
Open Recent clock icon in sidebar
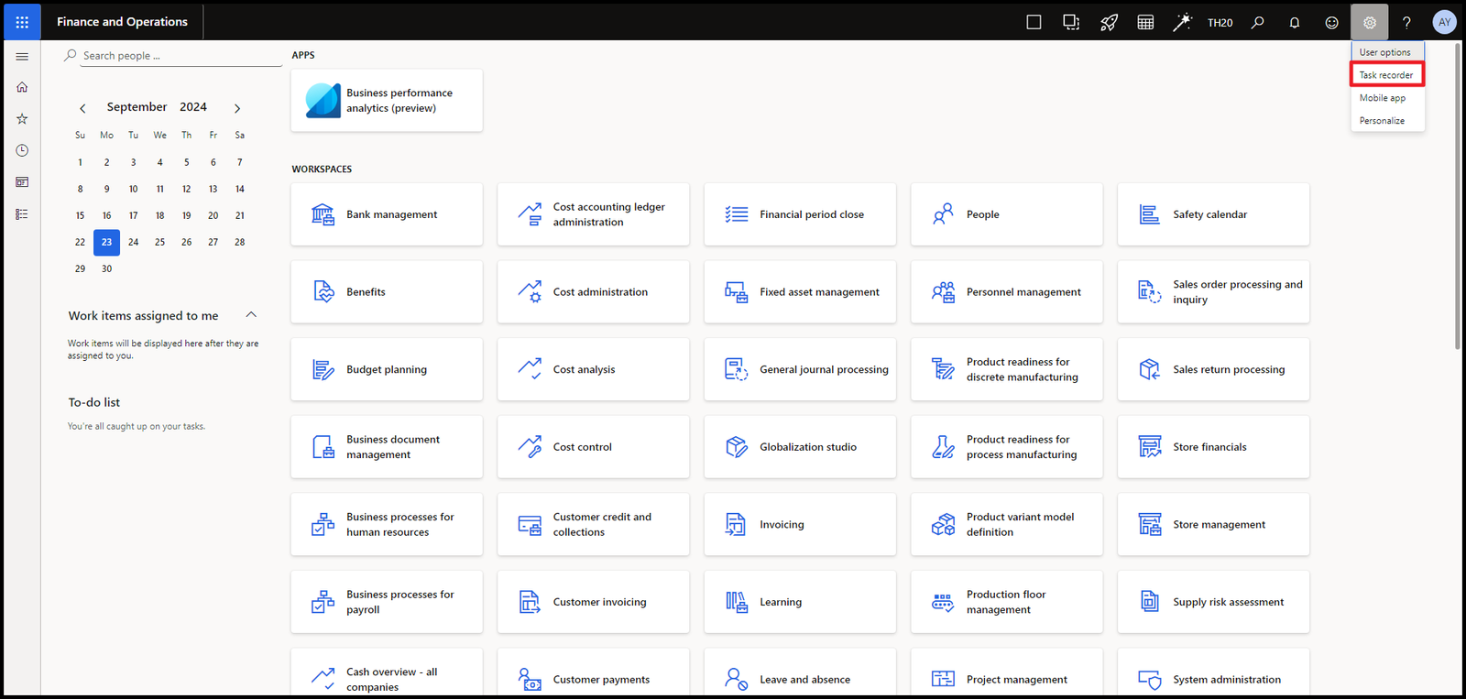(x=22, y=150)
